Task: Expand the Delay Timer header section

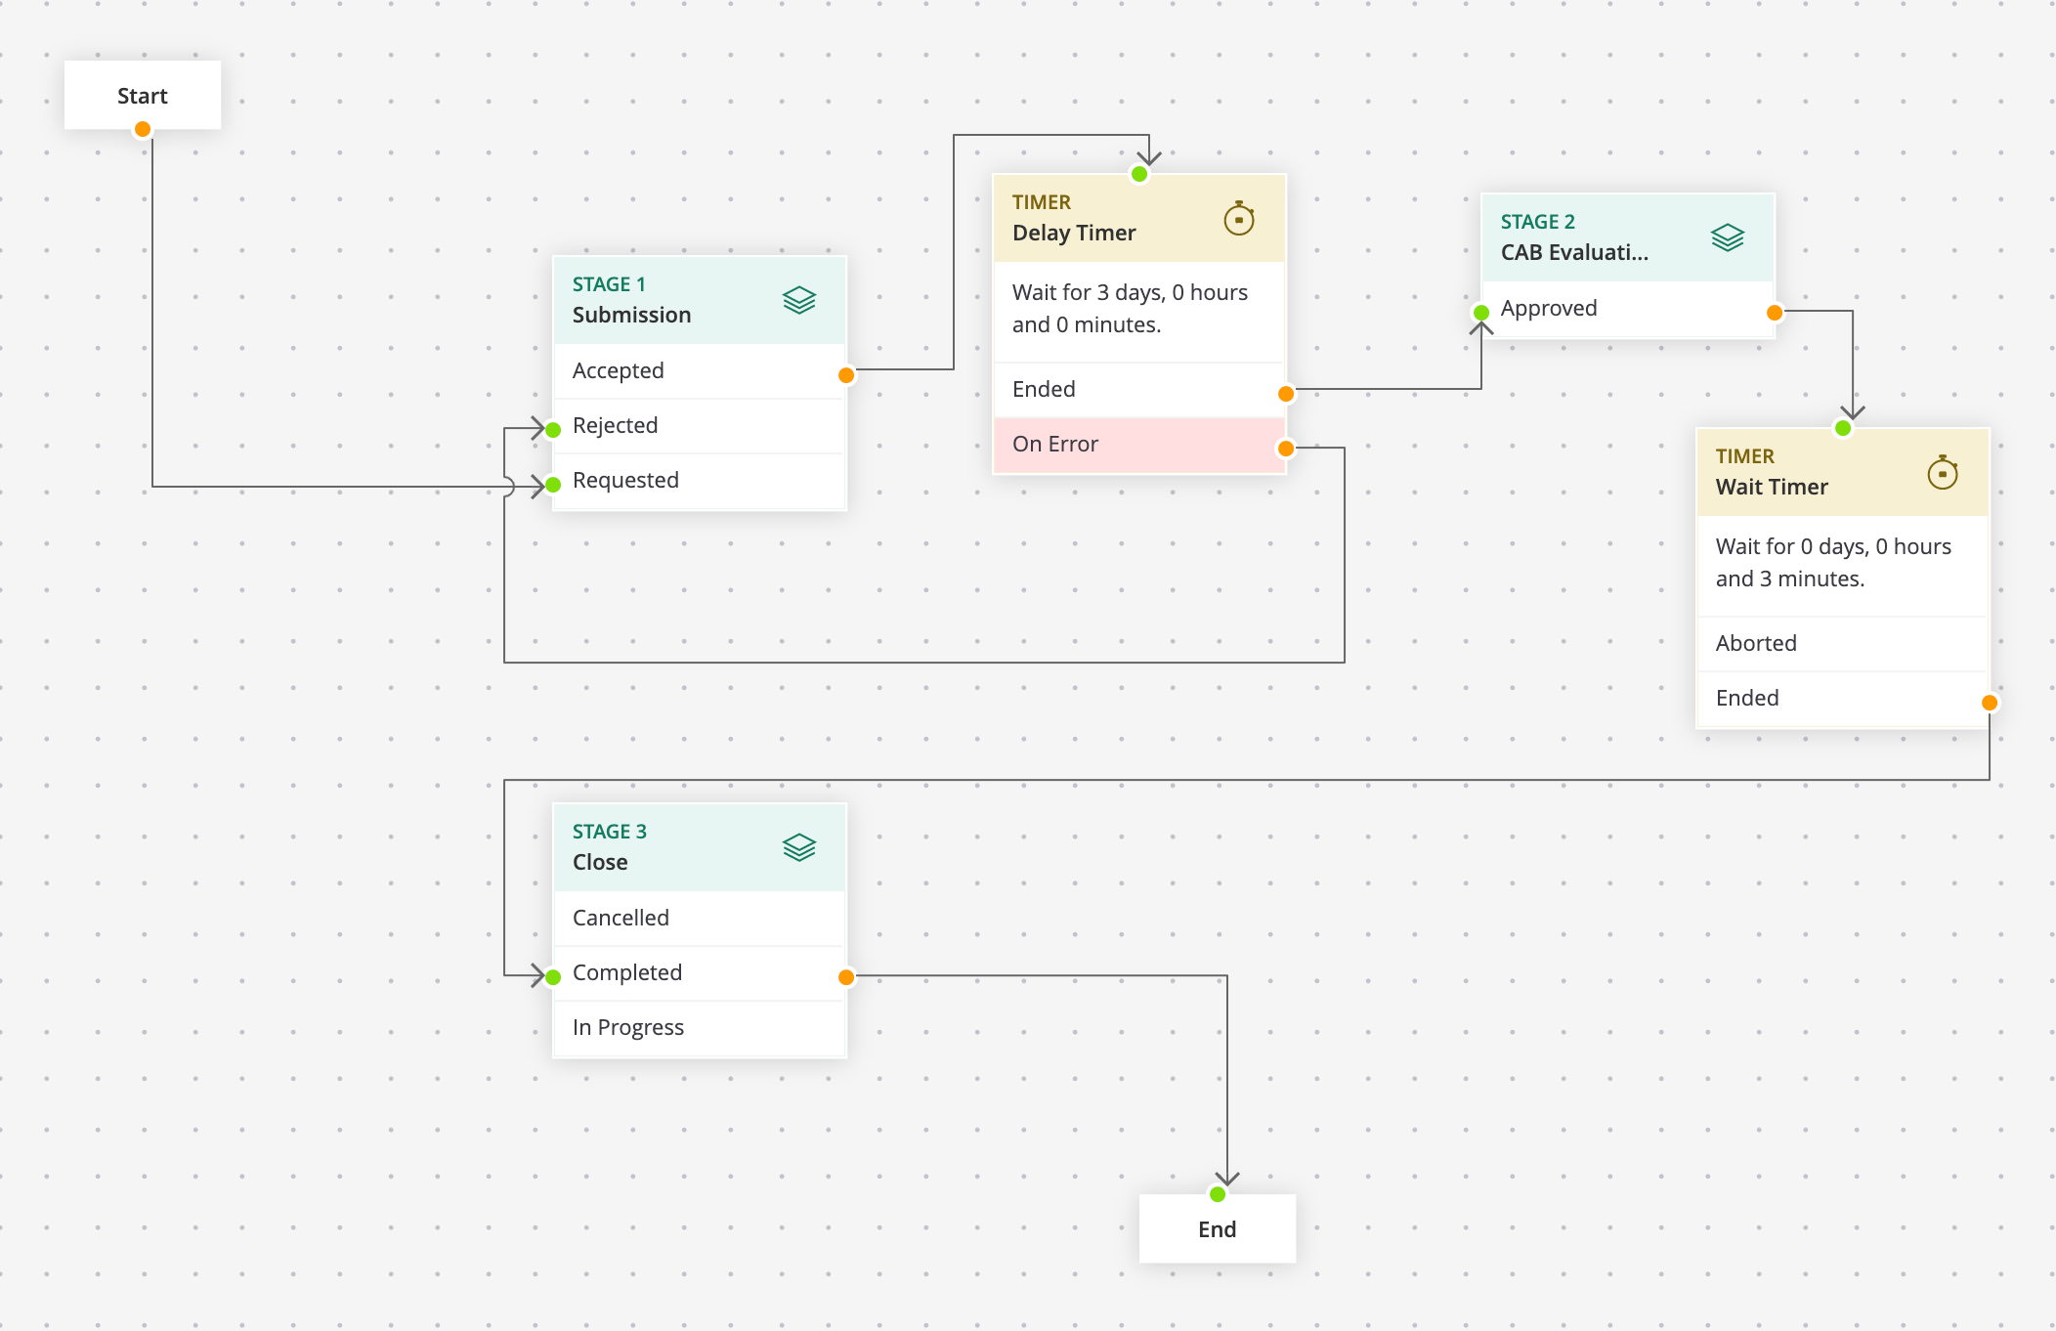Action: click(x=1094, y=219)
